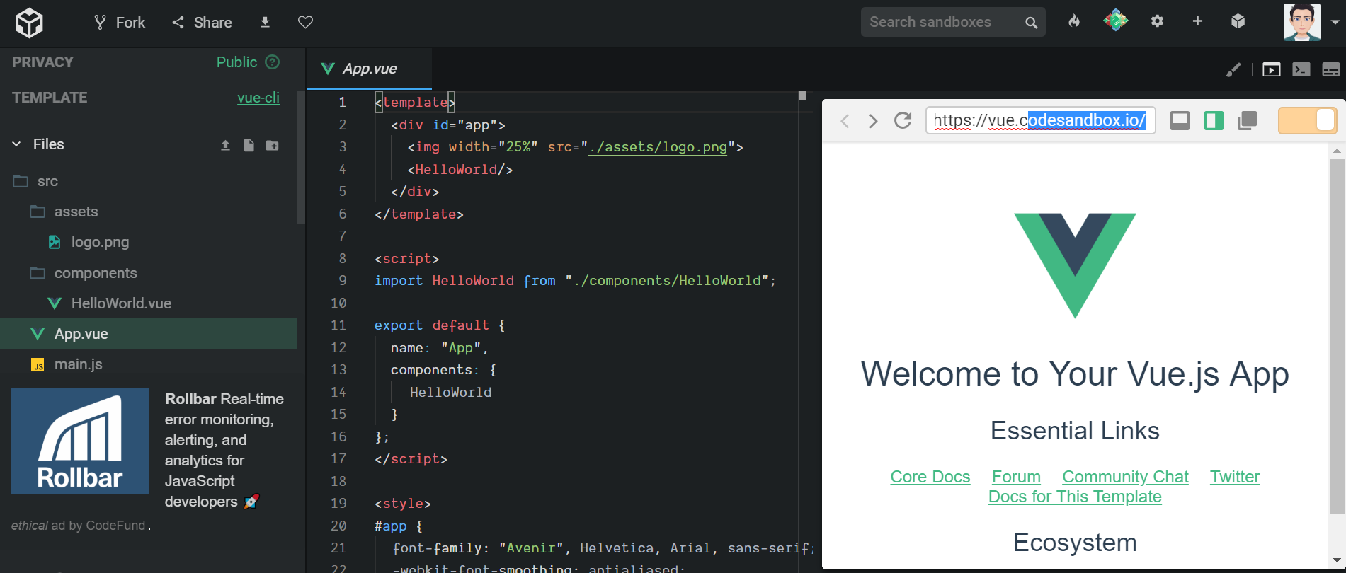Select App.vue in file tree
The width and height of the screenshot is (1346, 573).
tap(149, 334)
